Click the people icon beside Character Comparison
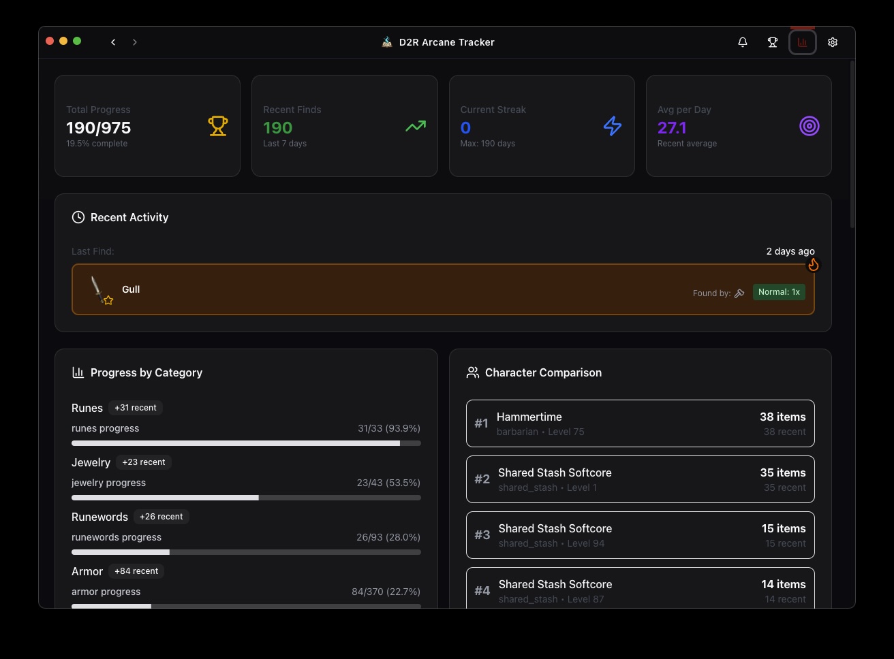The height and width of the screenshot is (659, 894). pyautogui.click(x=472, y=372)
